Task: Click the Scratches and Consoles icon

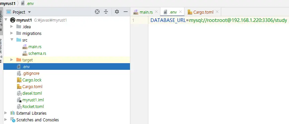Action: click(13, 120)
